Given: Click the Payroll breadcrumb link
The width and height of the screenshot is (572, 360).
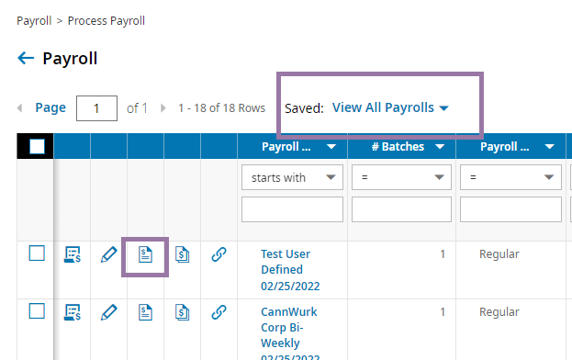Looking at the screenshot, I should tap(34, 21).
